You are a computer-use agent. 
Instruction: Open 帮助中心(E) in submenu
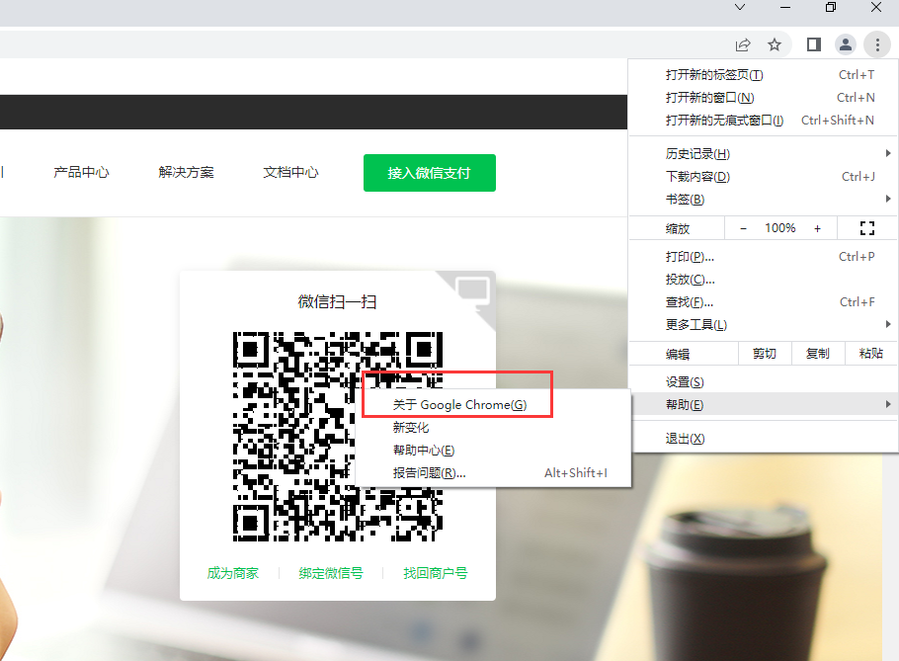coord(493,450)
